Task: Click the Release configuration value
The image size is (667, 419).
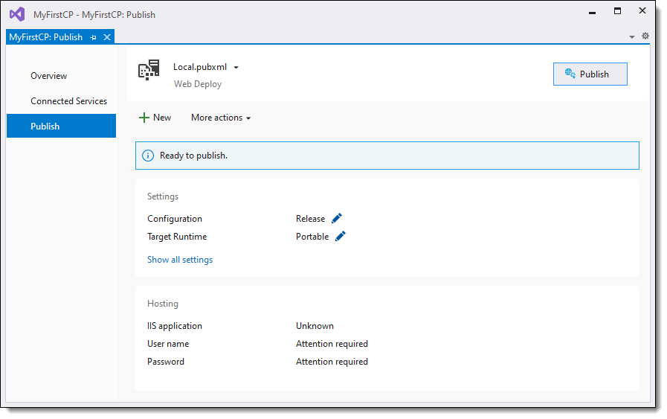Action: click(311, 219)
